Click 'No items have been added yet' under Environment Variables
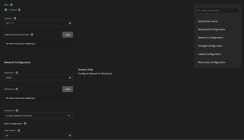Image resolution: width=244 pixels, height=140 pixels. (21, 44)
